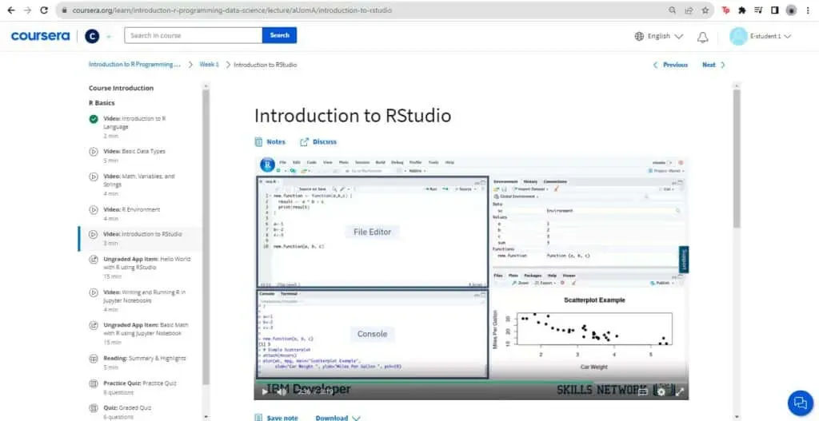Open the zoom magnifier in address bar
The image size is (819, 421).
point(672,10)
